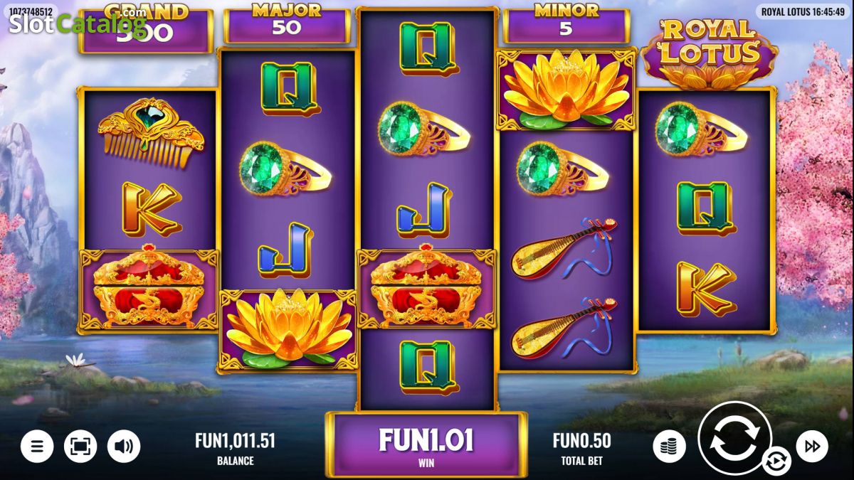Click the Royal Lotus game logo
Screen dimensions: 854x480
pos(709,53)
